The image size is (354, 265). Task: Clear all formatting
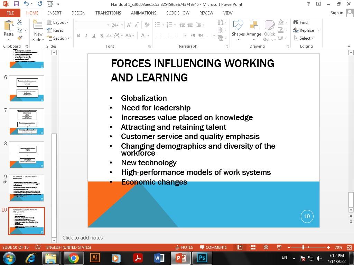point(147,25)
